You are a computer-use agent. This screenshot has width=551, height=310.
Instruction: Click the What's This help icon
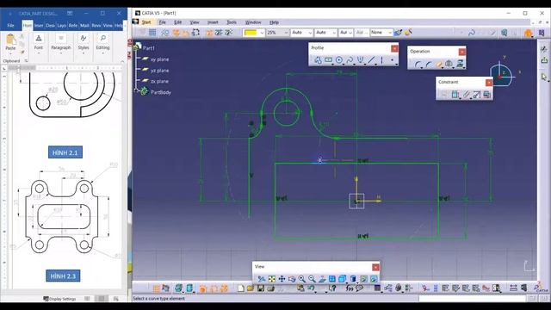(x=332, y=288)
